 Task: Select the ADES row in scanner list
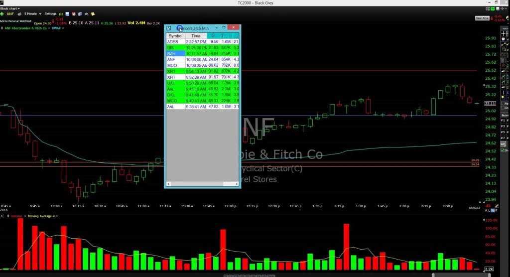(203, 42)
